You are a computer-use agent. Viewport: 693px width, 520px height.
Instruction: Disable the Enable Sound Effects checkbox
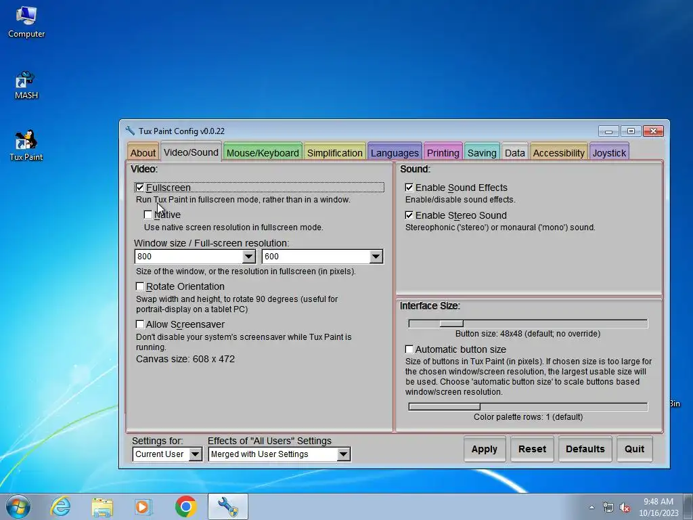pyautogui.click(x=409, y=188)
